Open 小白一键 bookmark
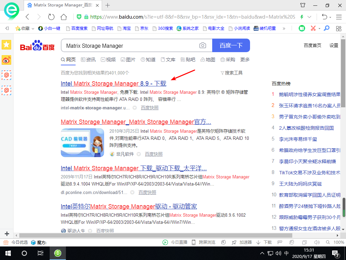 click(x=49, y=28)
